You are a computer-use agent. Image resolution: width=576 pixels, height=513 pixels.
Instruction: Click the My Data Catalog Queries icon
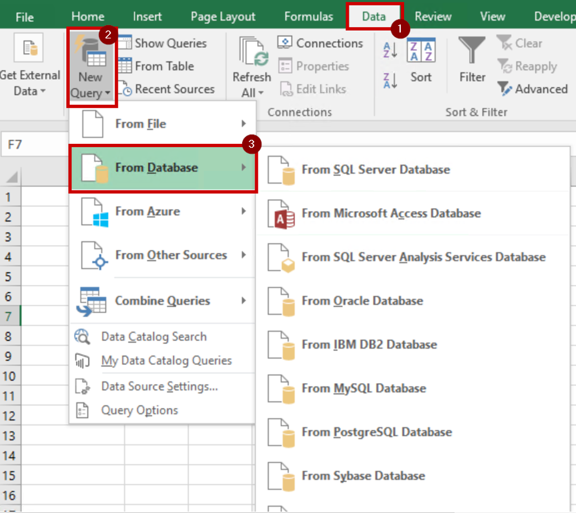point(82,361)
